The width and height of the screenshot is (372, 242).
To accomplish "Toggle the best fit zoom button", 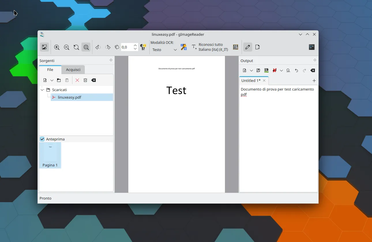I will [x=86, y=47].
